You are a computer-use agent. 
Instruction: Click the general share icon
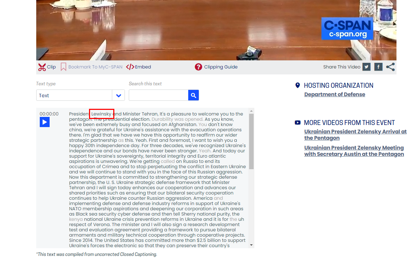390,67
